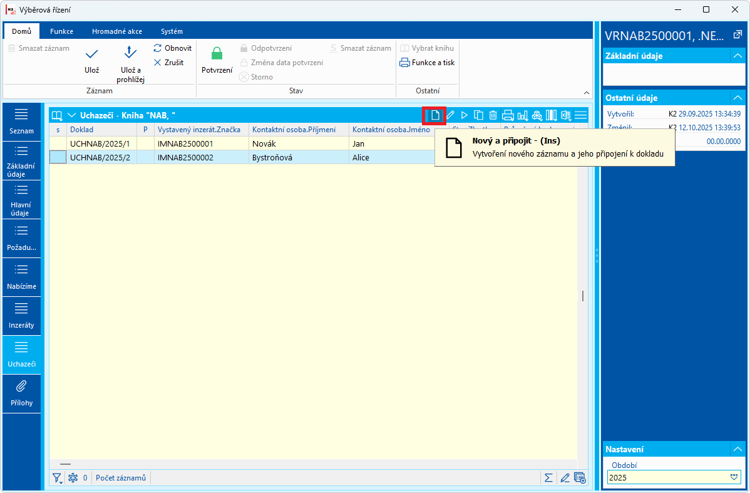
Task: Open the Požadu... sidebar section
Action: [21, 239]
